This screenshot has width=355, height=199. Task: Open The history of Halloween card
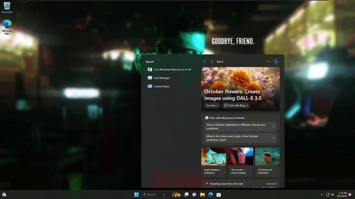[267, 161]
